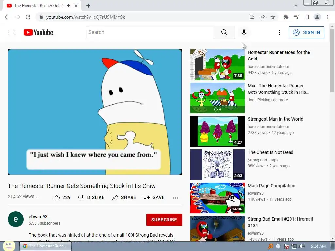Toggle the Chrome side panel
The image size is (335, 251).
[307, 17]
